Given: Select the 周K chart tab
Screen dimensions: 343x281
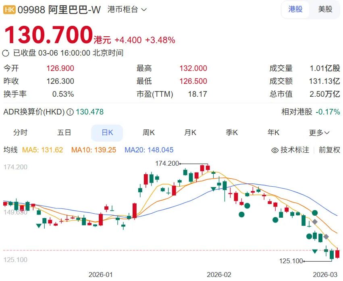Looking at the screenshot, I should click(148, 133).
